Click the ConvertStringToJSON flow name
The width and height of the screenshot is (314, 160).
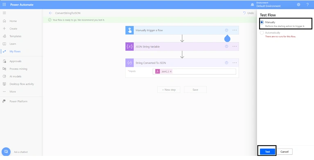coord(68,13)
